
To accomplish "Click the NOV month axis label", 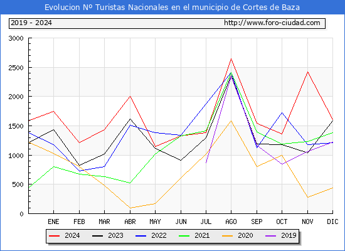I will pos(307,222).
